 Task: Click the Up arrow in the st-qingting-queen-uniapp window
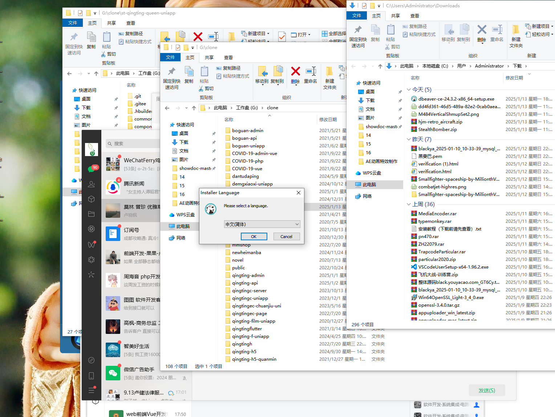96,73
